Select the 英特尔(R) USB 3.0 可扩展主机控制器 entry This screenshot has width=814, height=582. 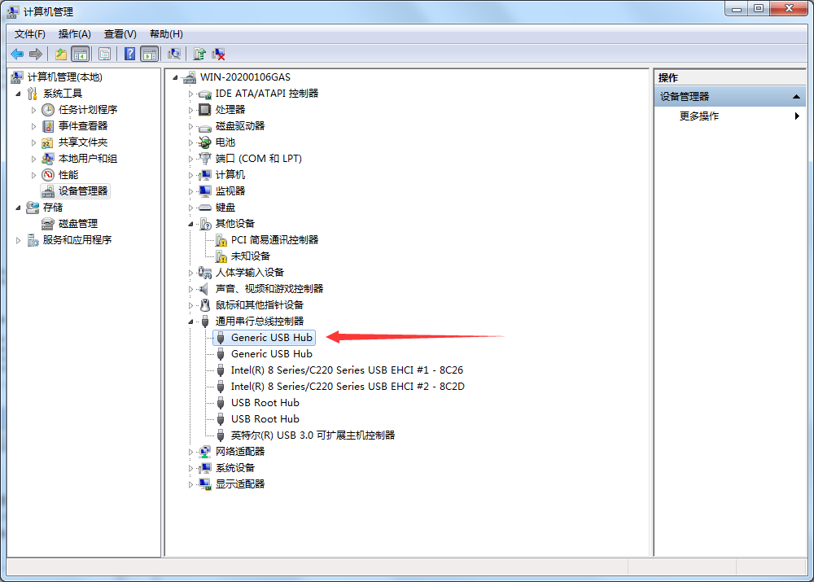(313, 435)
